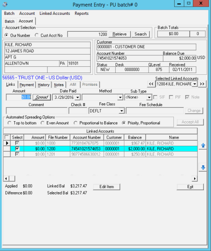The width and height of the screenshot is (211, 251).
Task: Click the File Number column header
Action: coord(58,137)
